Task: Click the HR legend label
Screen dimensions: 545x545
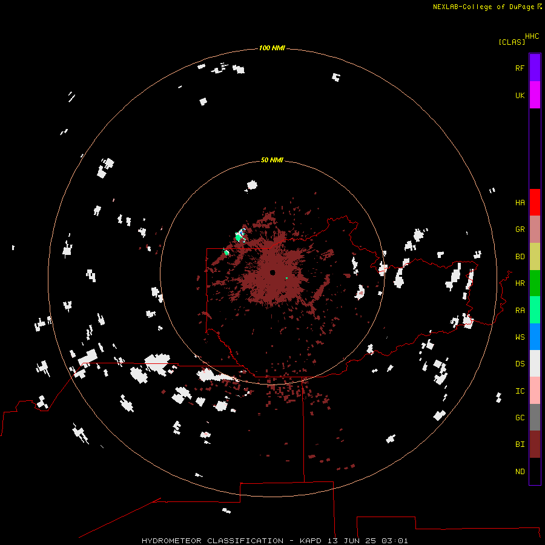Action: pyautogui.click(x=520, y=283)
